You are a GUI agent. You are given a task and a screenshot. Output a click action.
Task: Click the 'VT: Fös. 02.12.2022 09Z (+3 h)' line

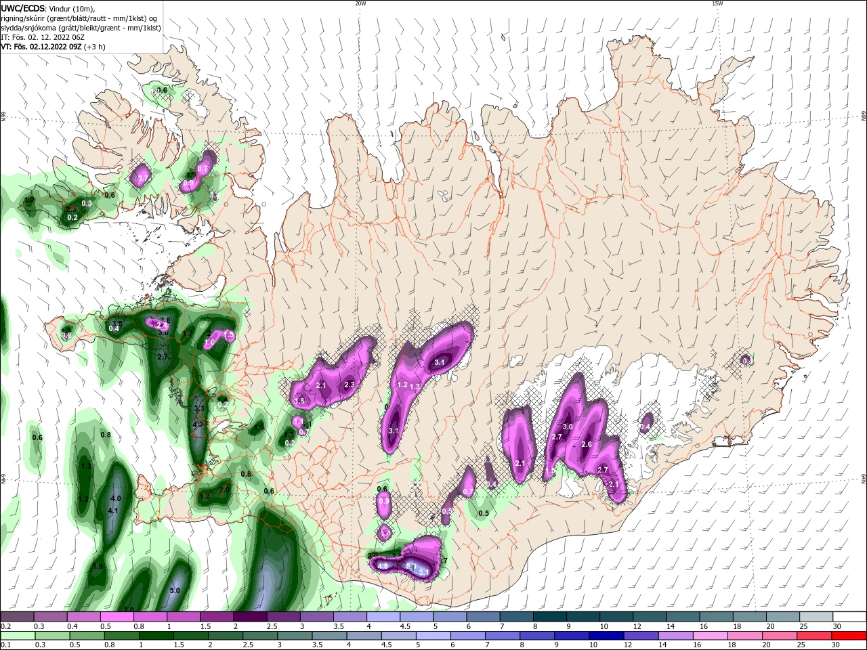[53, 47]
